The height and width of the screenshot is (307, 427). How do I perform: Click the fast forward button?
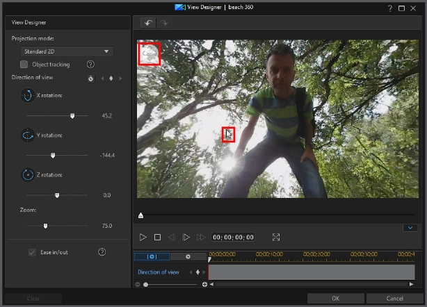point(201,237)
